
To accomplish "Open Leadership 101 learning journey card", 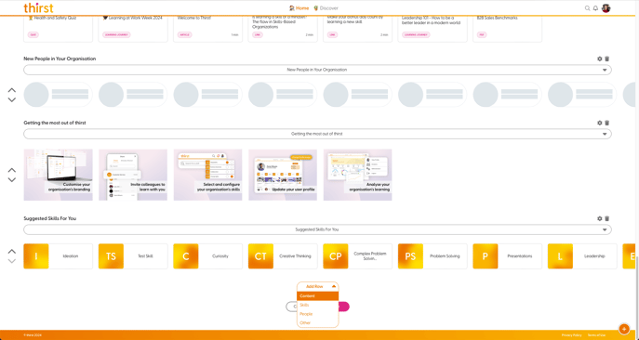I will (x=433, y=29).
